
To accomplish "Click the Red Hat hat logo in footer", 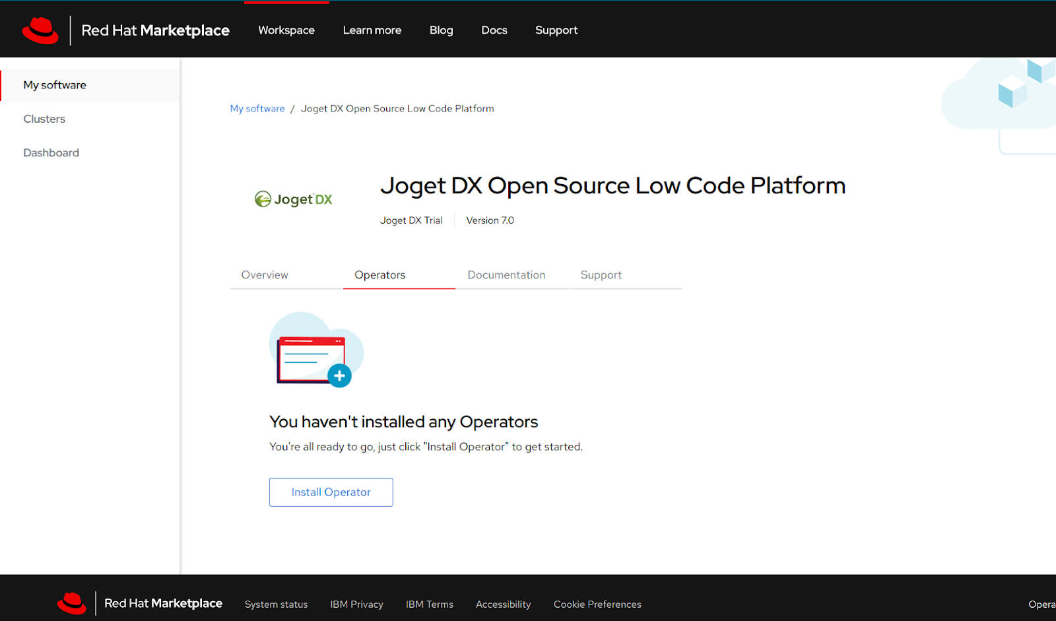I will [x=71, y=603].
